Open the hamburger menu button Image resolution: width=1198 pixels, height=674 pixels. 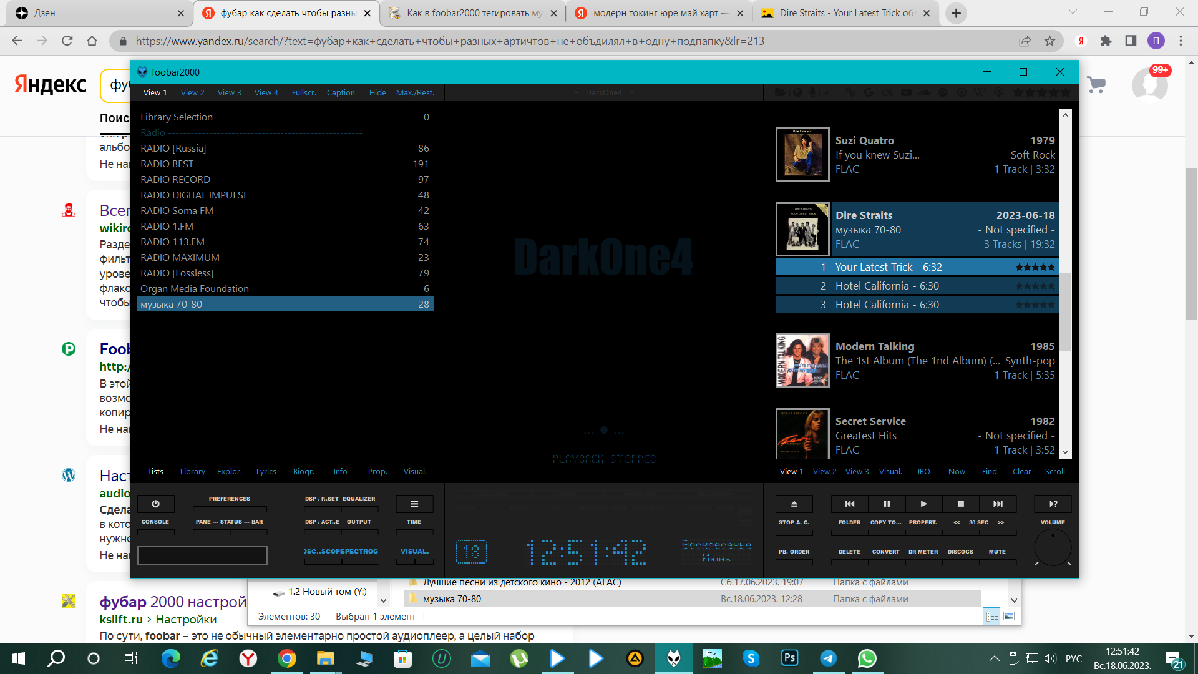414,504
